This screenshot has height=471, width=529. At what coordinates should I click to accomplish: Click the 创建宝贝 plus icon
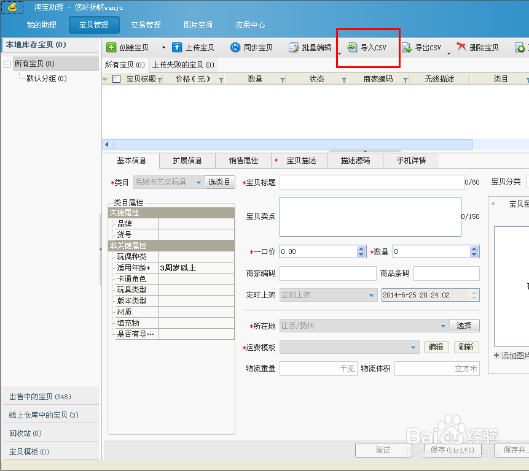click(x=111, y=47)
